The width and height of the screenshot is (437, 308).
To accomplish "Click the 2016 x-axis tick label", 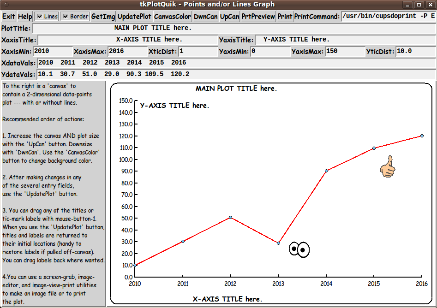I will tap(422, 284).
